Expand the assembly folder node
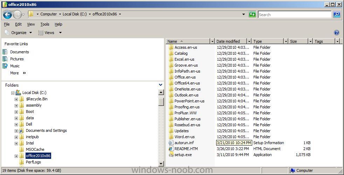The width and height of the screenshot is (344, 175). pyautogui.click(x=16, y=106)
